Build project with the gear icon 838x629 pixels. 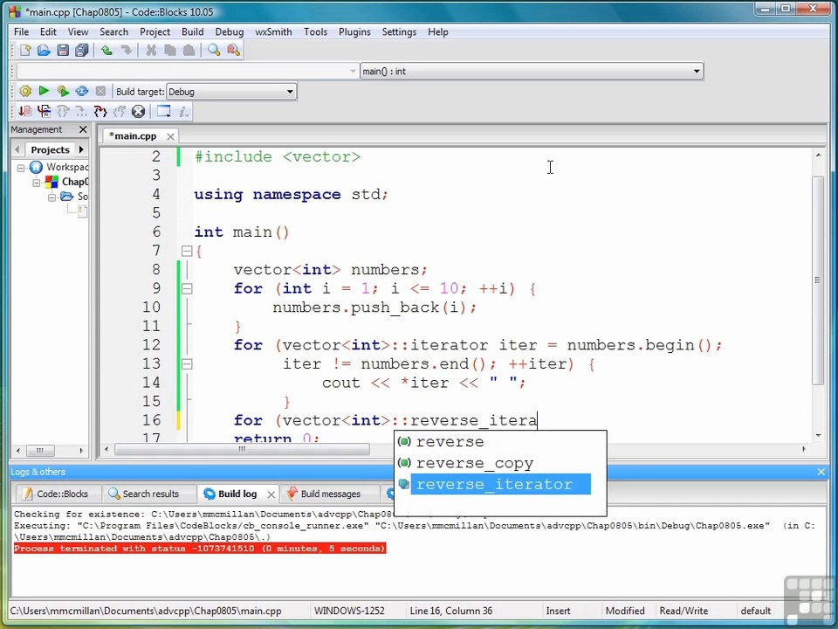25,92
